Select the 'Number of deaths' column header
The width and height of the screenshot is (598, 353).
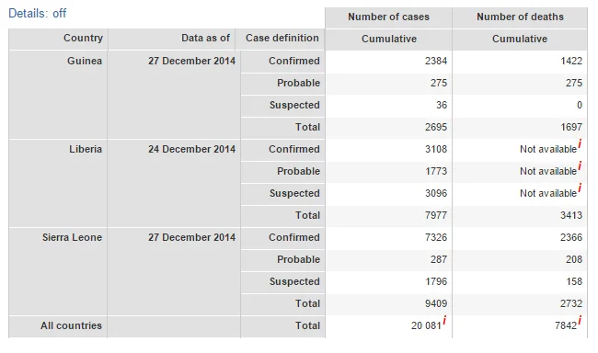tap(520, 17)
